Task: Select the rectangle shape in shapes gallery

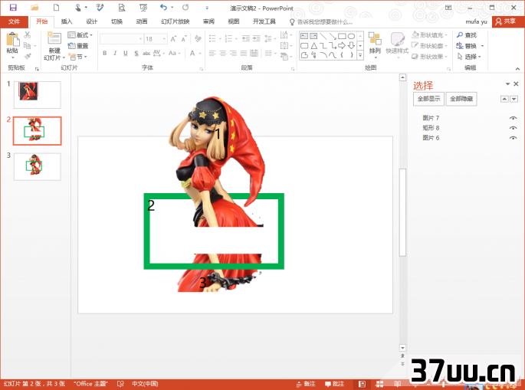Action: 342,36
